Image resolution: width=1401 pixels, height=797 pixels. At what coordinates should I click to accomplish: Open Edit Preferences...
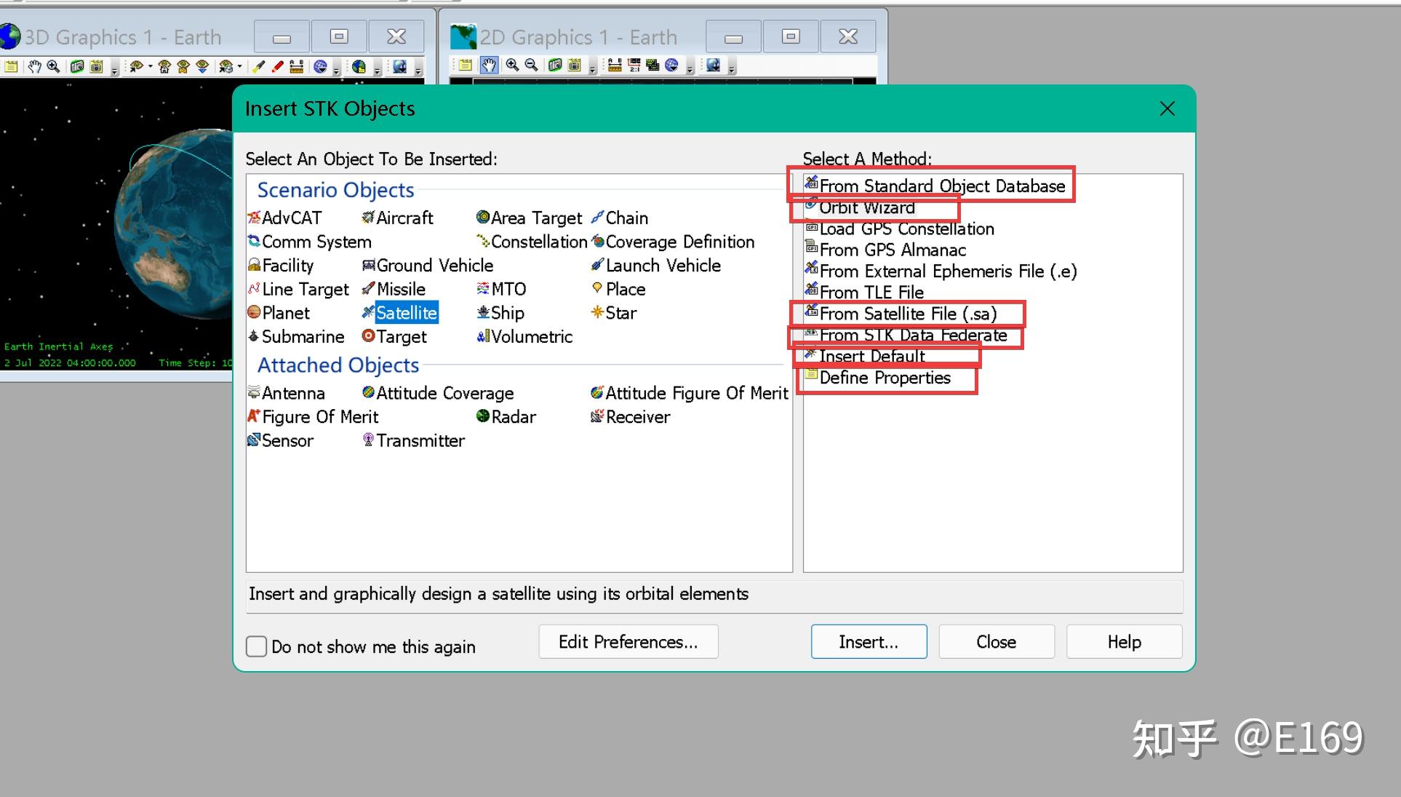coord(628,641)
